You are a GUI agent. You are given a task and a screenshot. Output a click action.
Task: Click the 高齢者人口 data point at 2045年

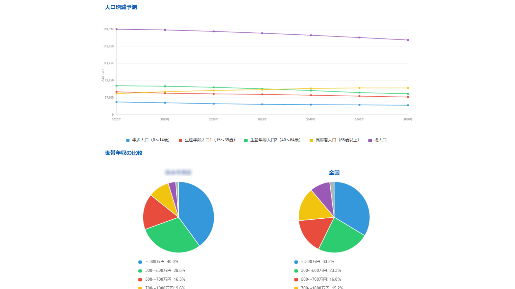[359, 88]
